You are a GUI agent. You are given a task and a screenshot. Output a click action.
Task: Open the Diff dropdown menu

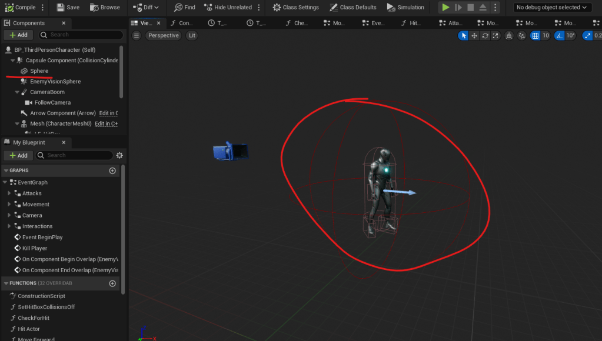(x=142, y=7)
